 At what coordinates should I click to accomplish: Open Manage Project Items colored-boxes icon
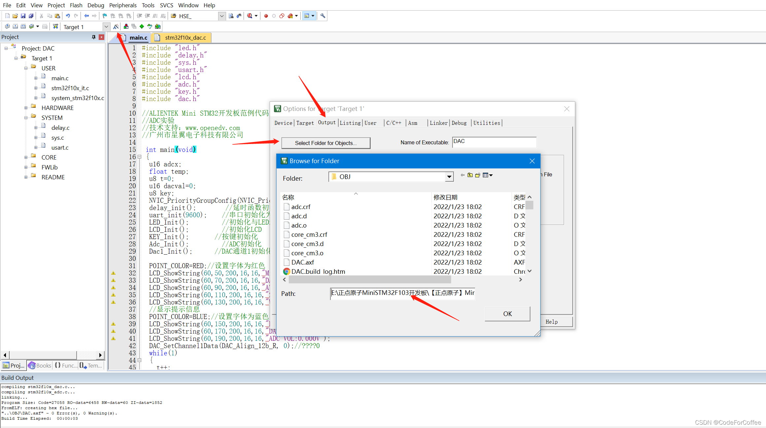tap(126, 26)
